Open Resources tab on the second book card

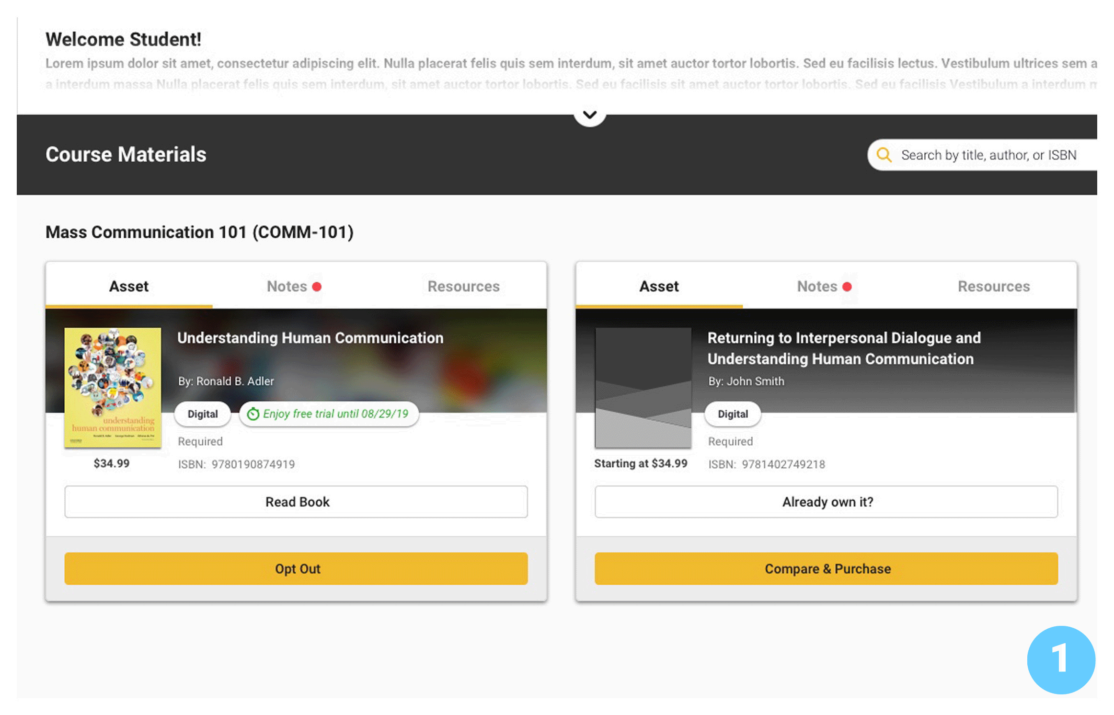994,286
